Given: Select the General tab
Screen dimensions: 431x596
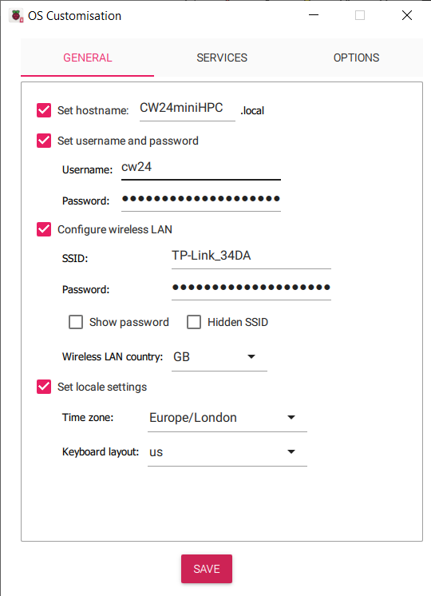Looking at the screenshot, I should [87, 58].
